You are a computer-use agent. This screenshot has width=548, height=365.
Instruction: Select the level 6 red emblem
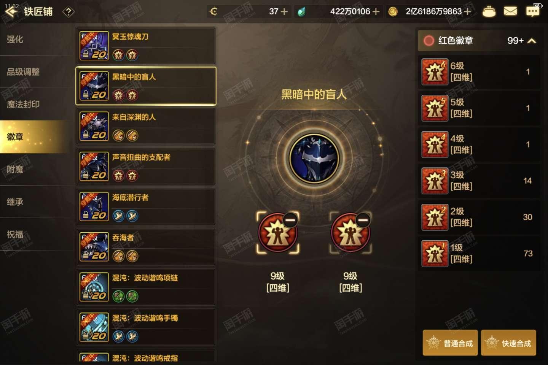click(479, 72)
